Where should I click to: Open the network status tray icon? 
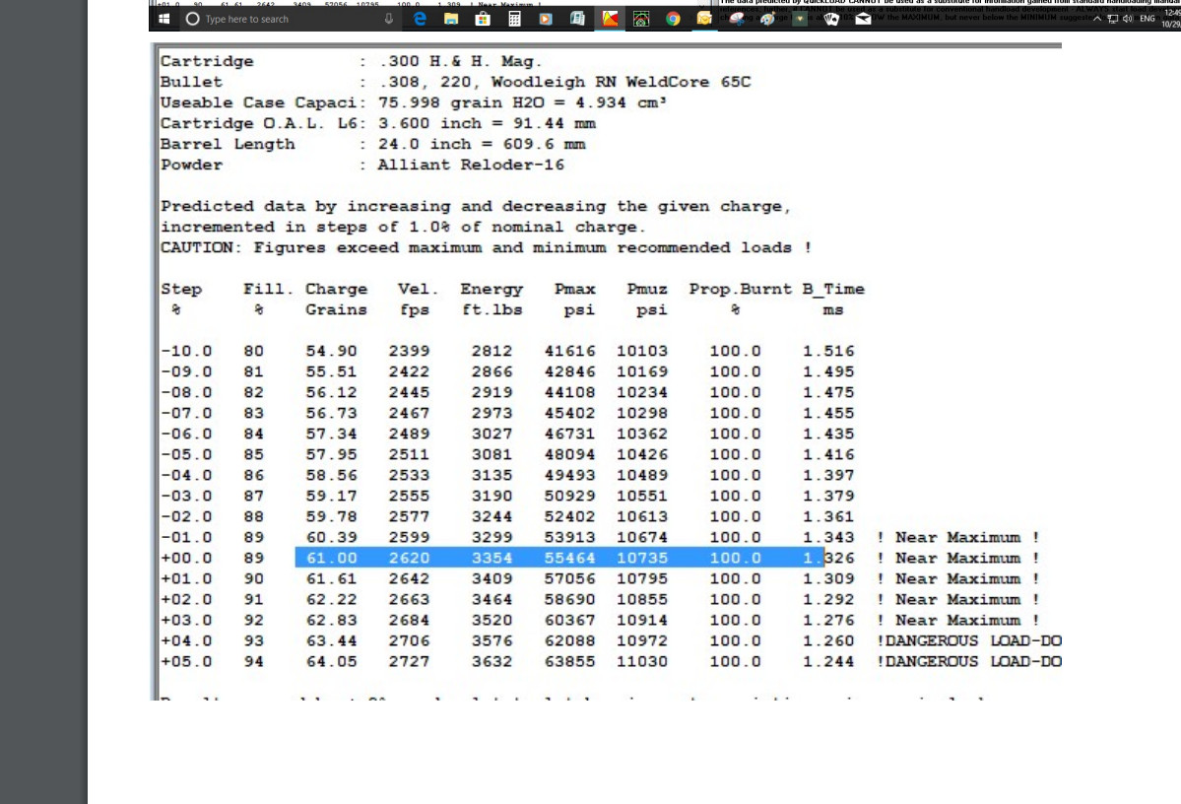tap(1112, 19)
